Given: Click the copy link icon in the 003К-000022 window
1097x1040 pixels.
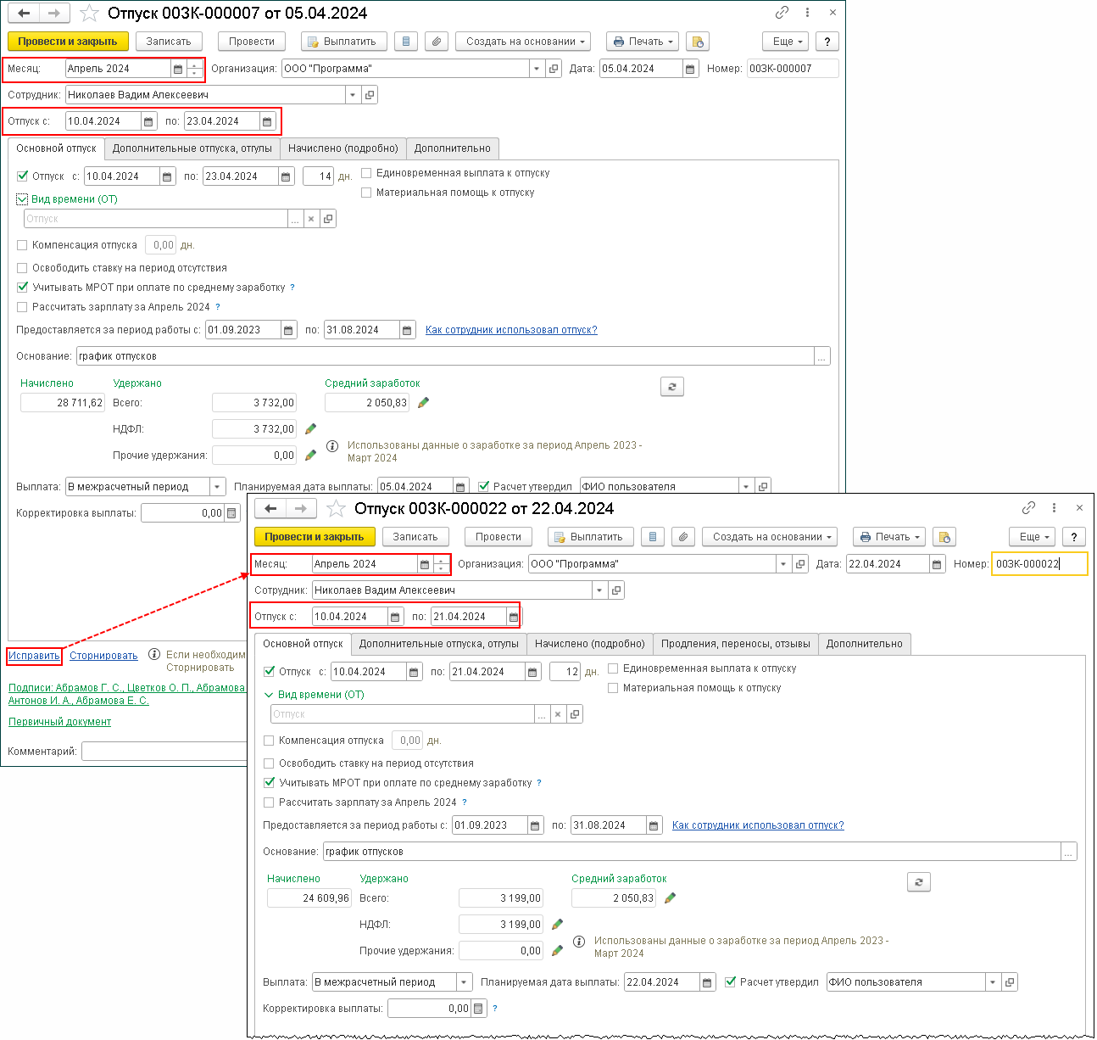Looking at the screenshot, I should [1028, 508].
